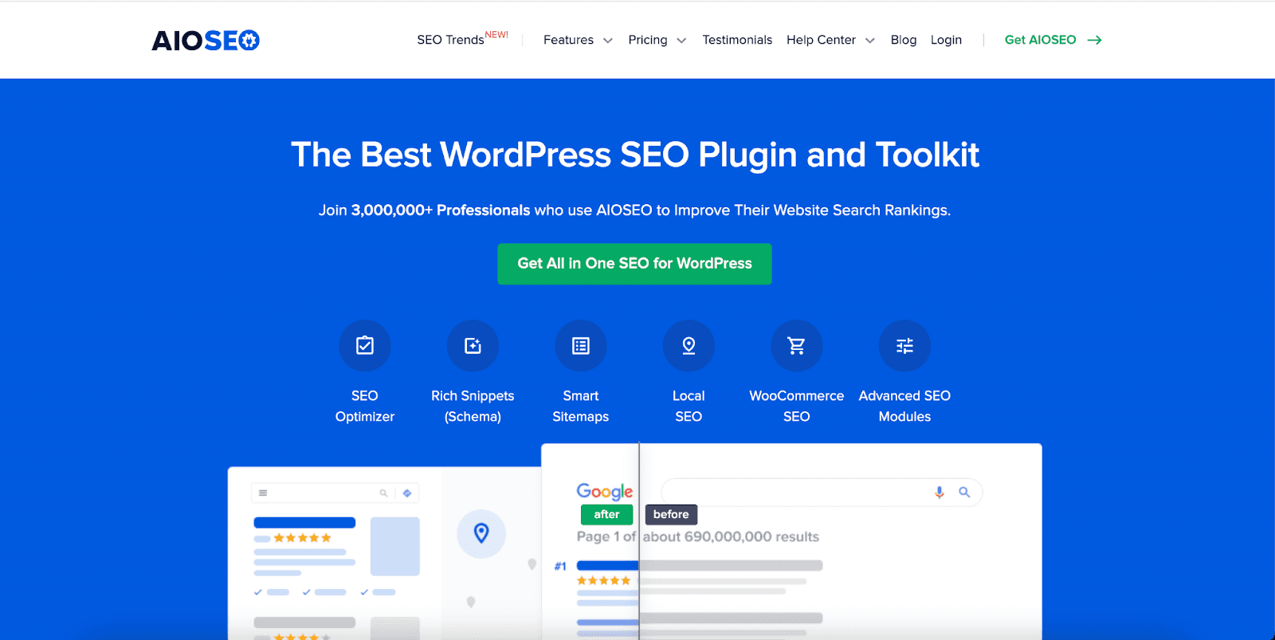The width and height of the screenshot is (1275, 640).
Task: Select the WooCommerce SEO cart icon
Action: 797,346
